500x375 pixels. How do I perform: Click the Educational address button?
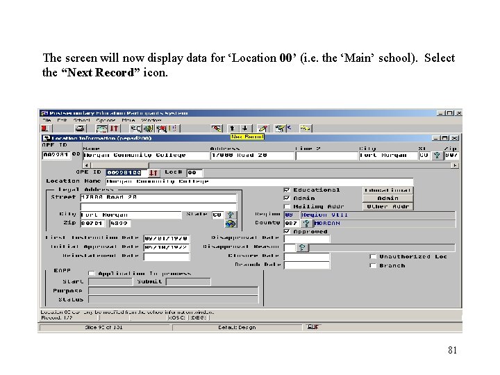pos(387,190)
